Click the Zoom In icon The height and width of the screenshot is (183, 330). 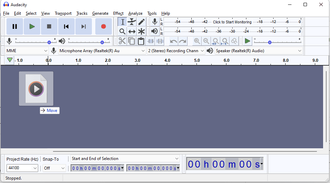[197, 41]
